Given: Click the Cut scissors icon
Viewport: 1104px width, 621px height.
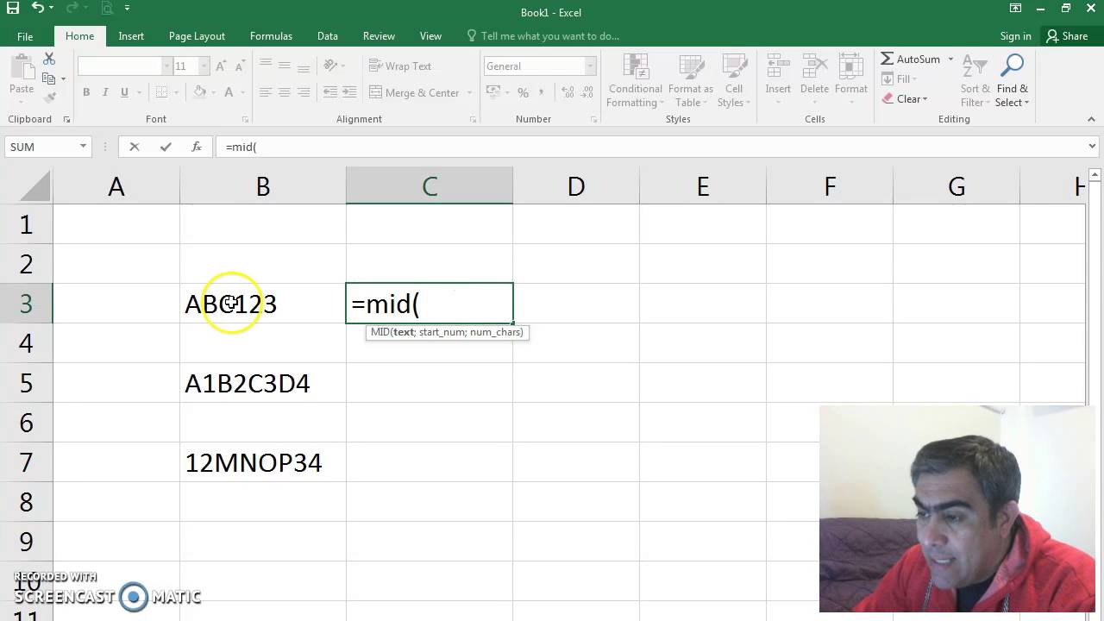Looking at the screenshot, I should click(x=49, y=60).
